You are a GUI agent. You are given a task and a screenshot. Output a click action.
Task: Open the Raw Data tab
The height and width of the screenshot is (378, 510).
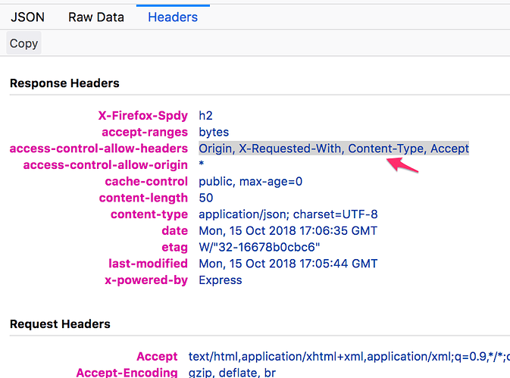point(96,17)
